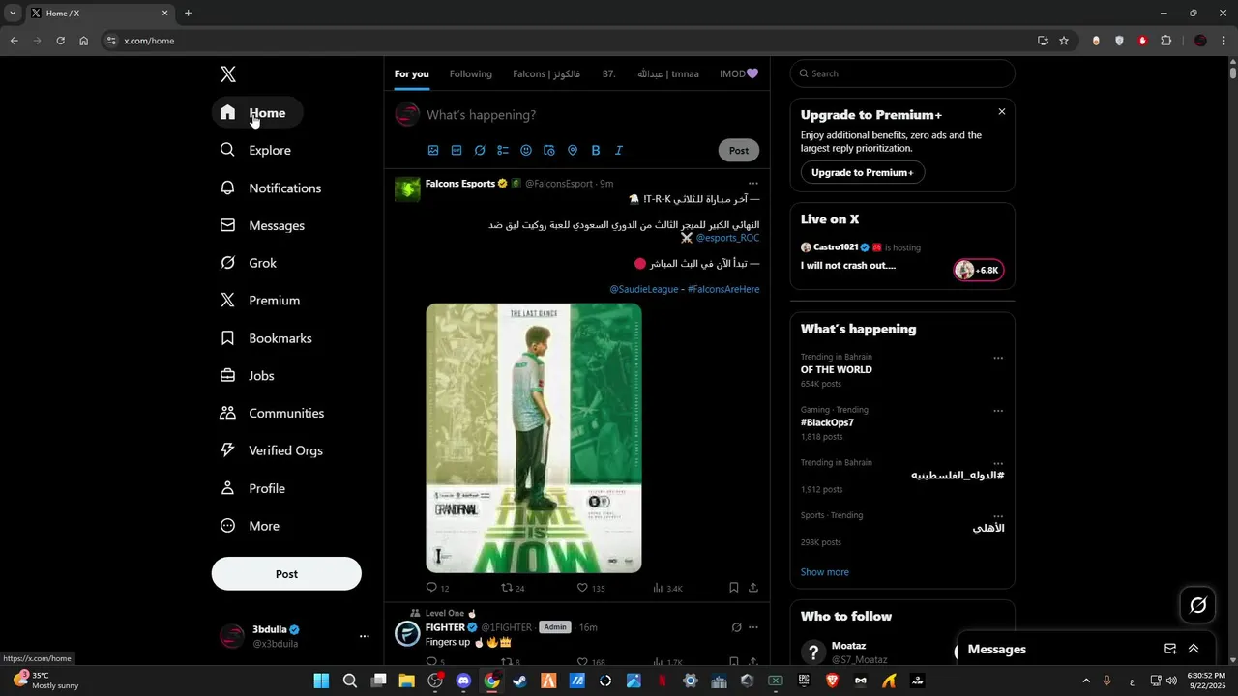The image size is (1238, 696).
Task: Toggle italic text formatting in composer
Action: pos(619,150)
